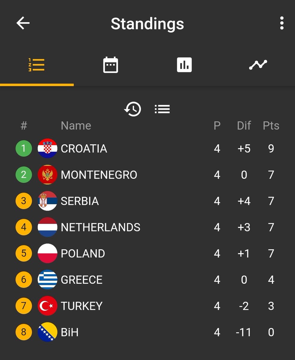Select the MONTENEGRO team row
The width and height of the screenshot is (295, 360).
(x=147, y=175)
